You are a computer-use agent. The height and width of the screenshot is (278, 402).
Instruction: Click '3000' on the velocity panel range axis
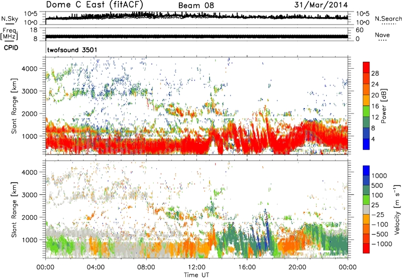coord(29,195)
